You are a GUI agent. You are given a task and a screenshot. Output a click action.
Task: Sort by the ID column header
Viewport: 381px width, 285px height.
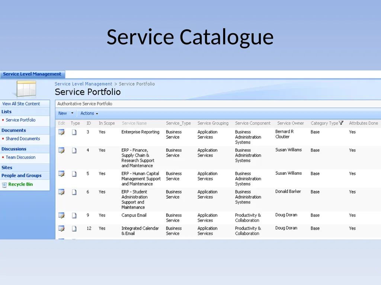(x=89, y=123)
